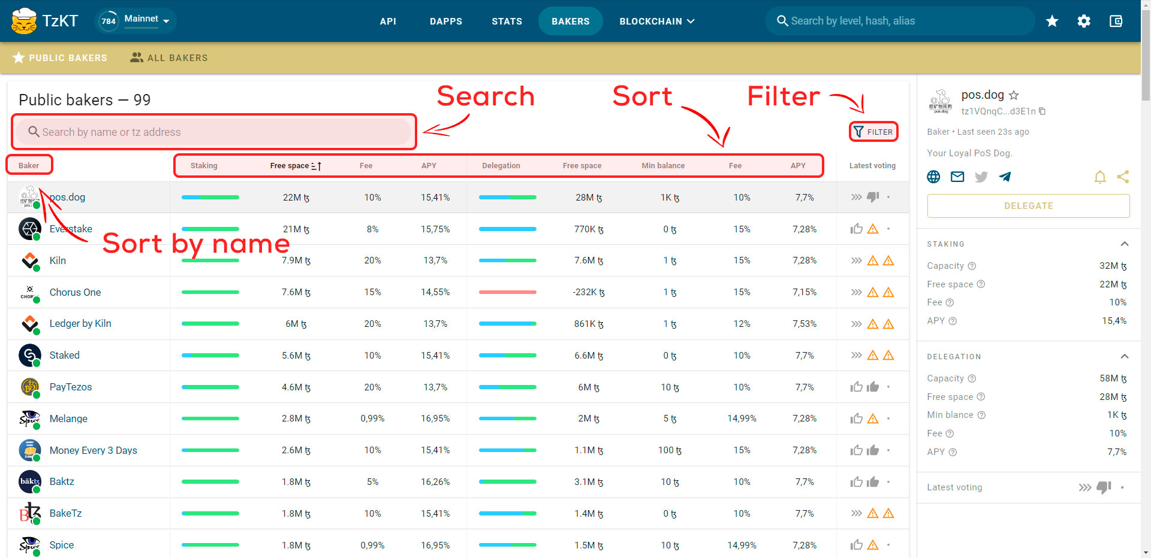The height and width of the screenshot is (558, 1151).
Task: Focus the search by name or tz address field
Action: pyautogui.click(x=213, y=132)
